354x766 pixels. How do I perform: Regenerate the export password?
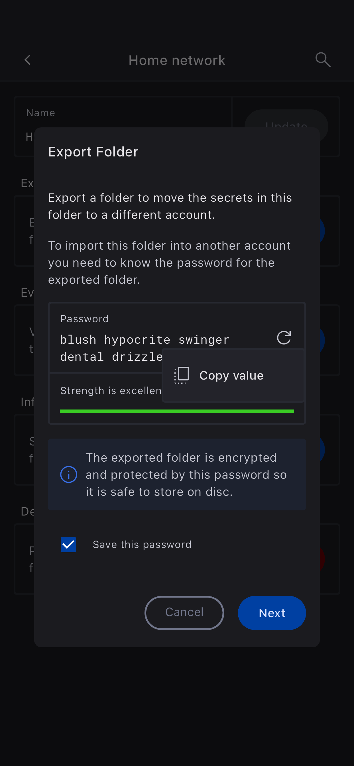point(284,338)
